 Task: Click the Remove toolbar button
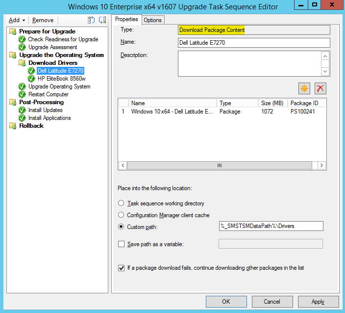[43, 20]
